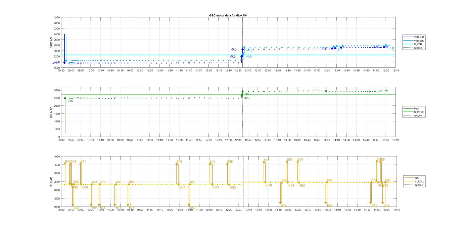The height and width of the screenshot is (232, 470).
Task: Click the '500' tick on Pitch axis
Action: pyautogui.click(x=57, y=129)
